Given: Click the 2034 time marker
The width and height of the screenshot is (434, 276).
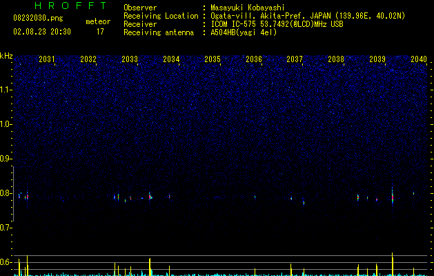Looking at the screenshot, I should [x=171, y=59].
